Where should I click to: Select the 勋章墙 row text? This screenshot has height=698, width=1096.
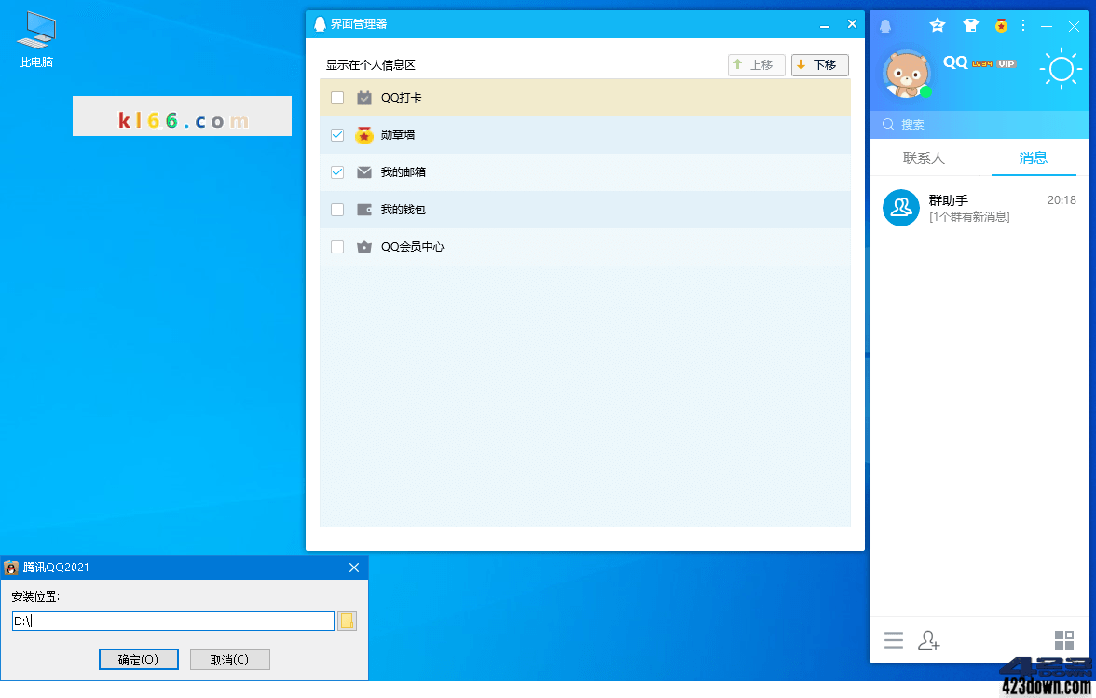(398, 135)
